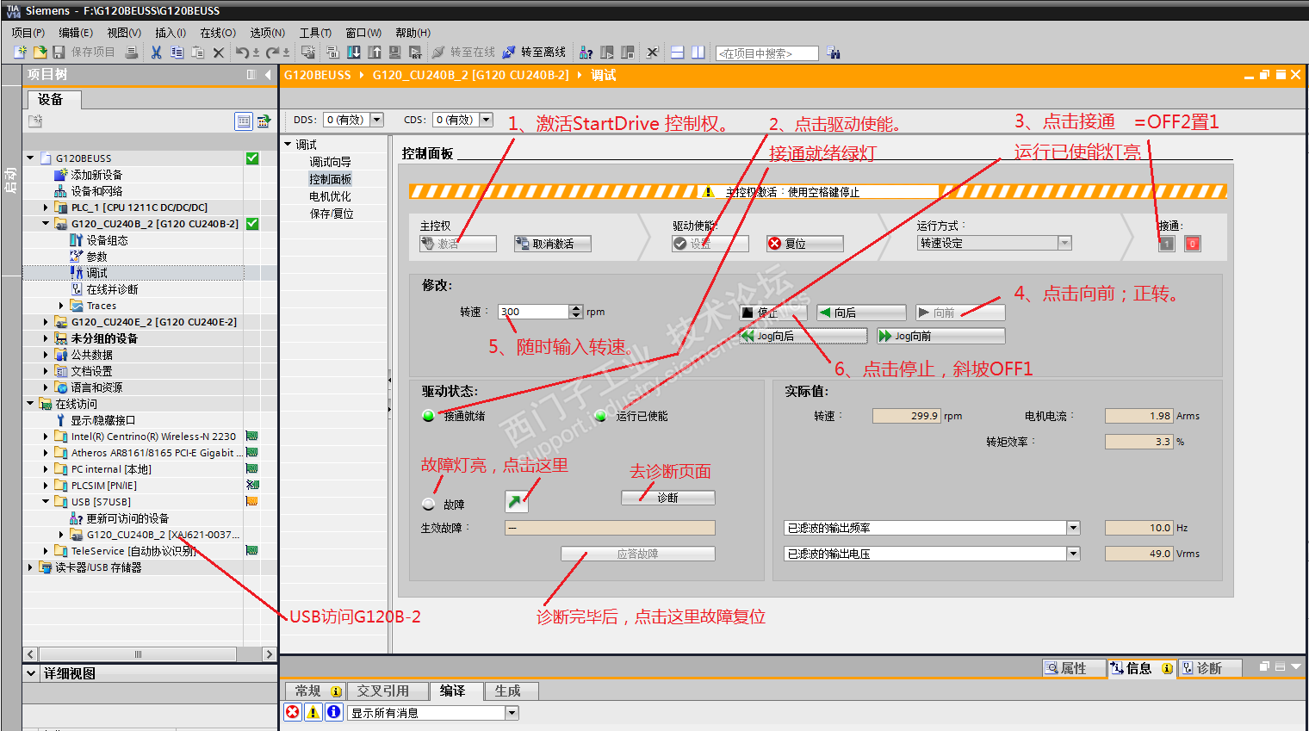Click the 取消激活 button
This screenshot has height=731, width=1309.
(552, 244)
